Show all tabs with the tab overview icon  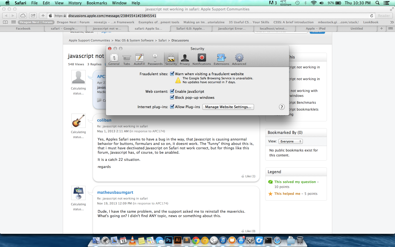click(391, 29)
